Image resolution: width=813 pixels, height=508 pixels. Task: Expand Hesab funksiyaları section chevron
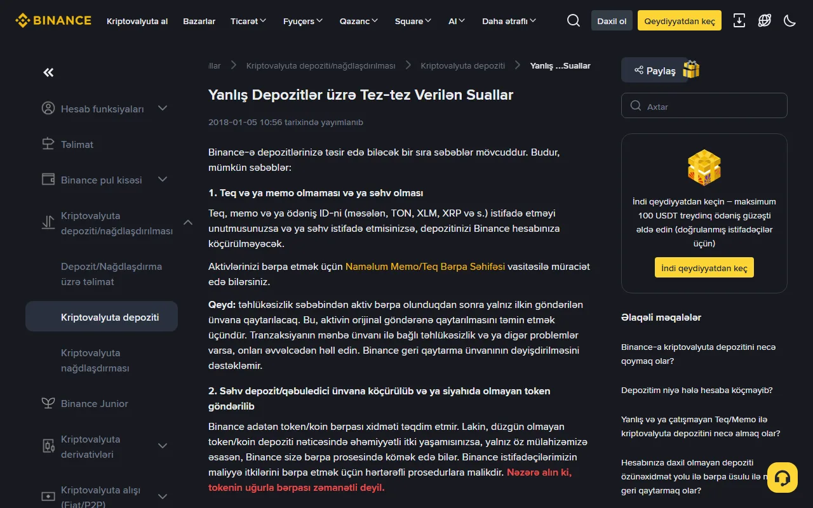pyautogui.click(x=163, y=108)
